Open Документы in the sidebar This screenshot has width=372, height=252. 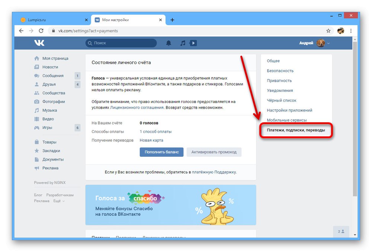tap(53, 159)
